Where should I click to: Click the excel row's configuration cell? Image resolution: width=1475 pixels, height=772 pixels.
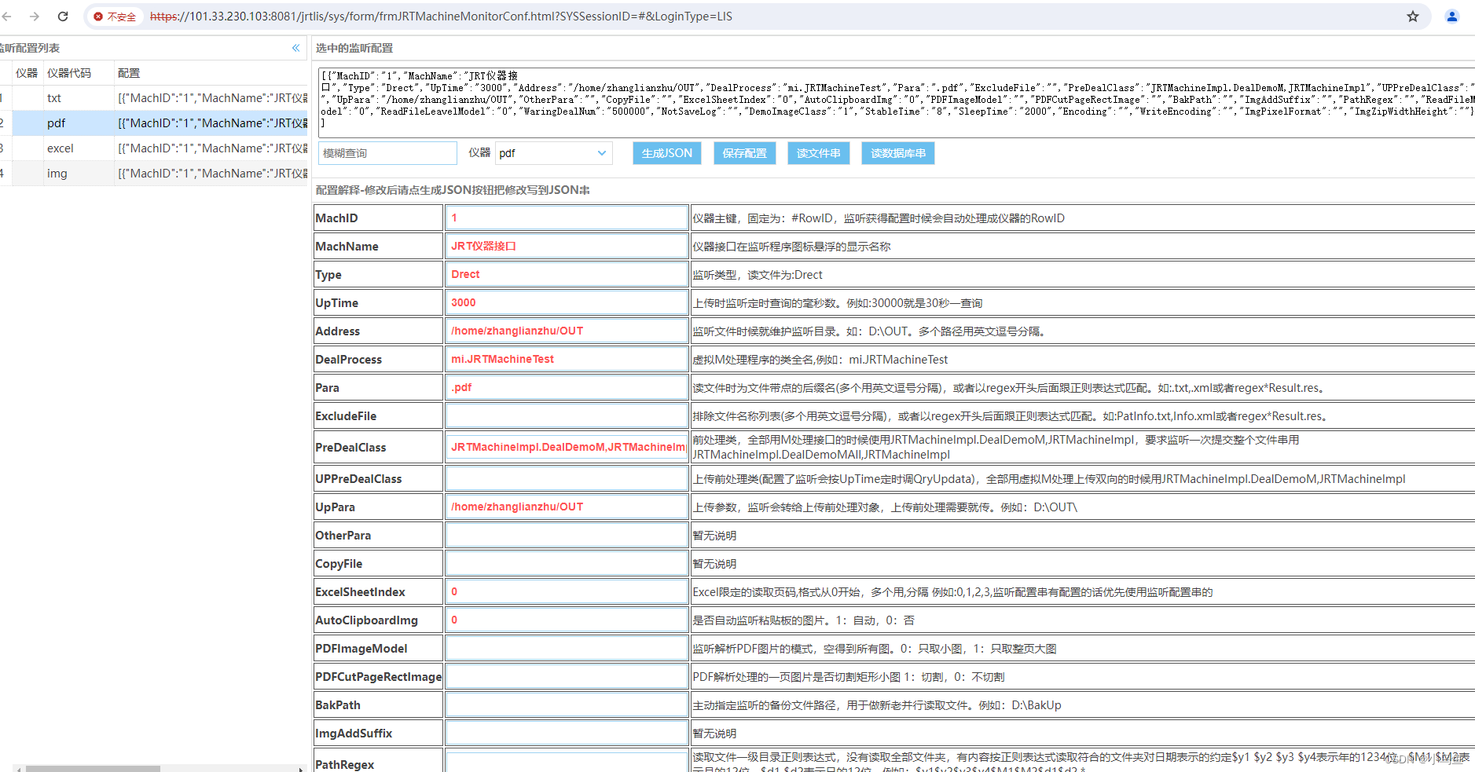(212, 148)
